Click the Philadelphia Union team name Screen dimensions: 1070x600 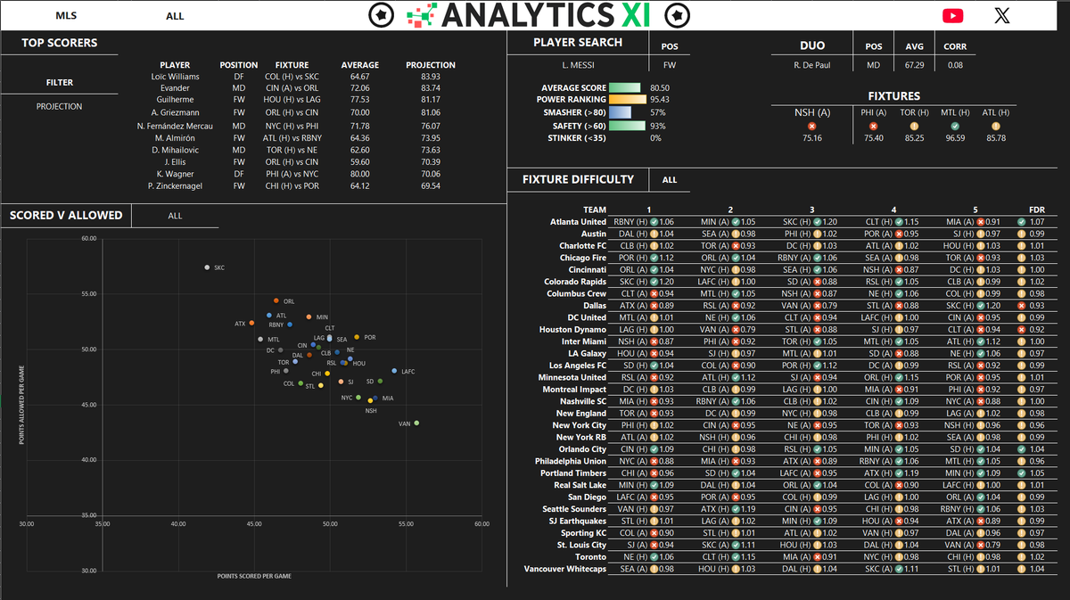coord(571,461)
